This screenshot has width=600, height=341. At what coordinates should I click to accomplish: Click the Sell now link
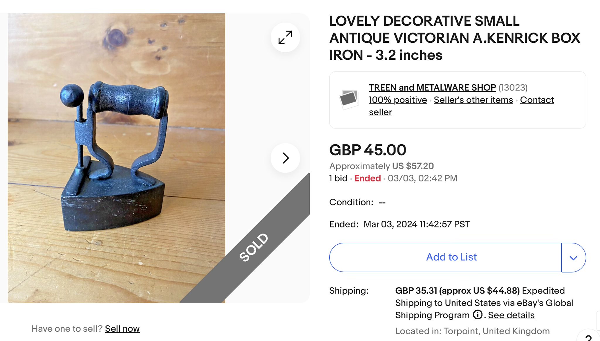(122, 329)
